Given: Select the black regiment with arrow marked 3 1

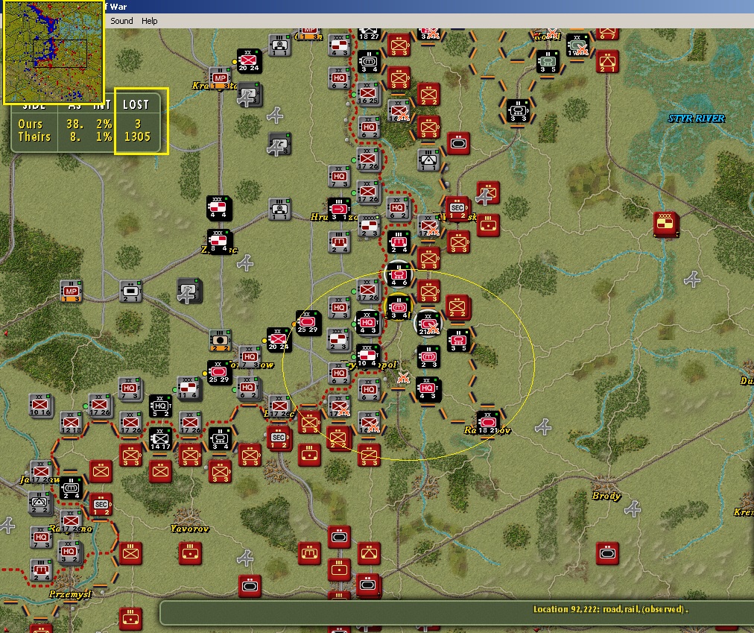Looking at the screenshot, I should pyautogui.click(x=339, y=210).
